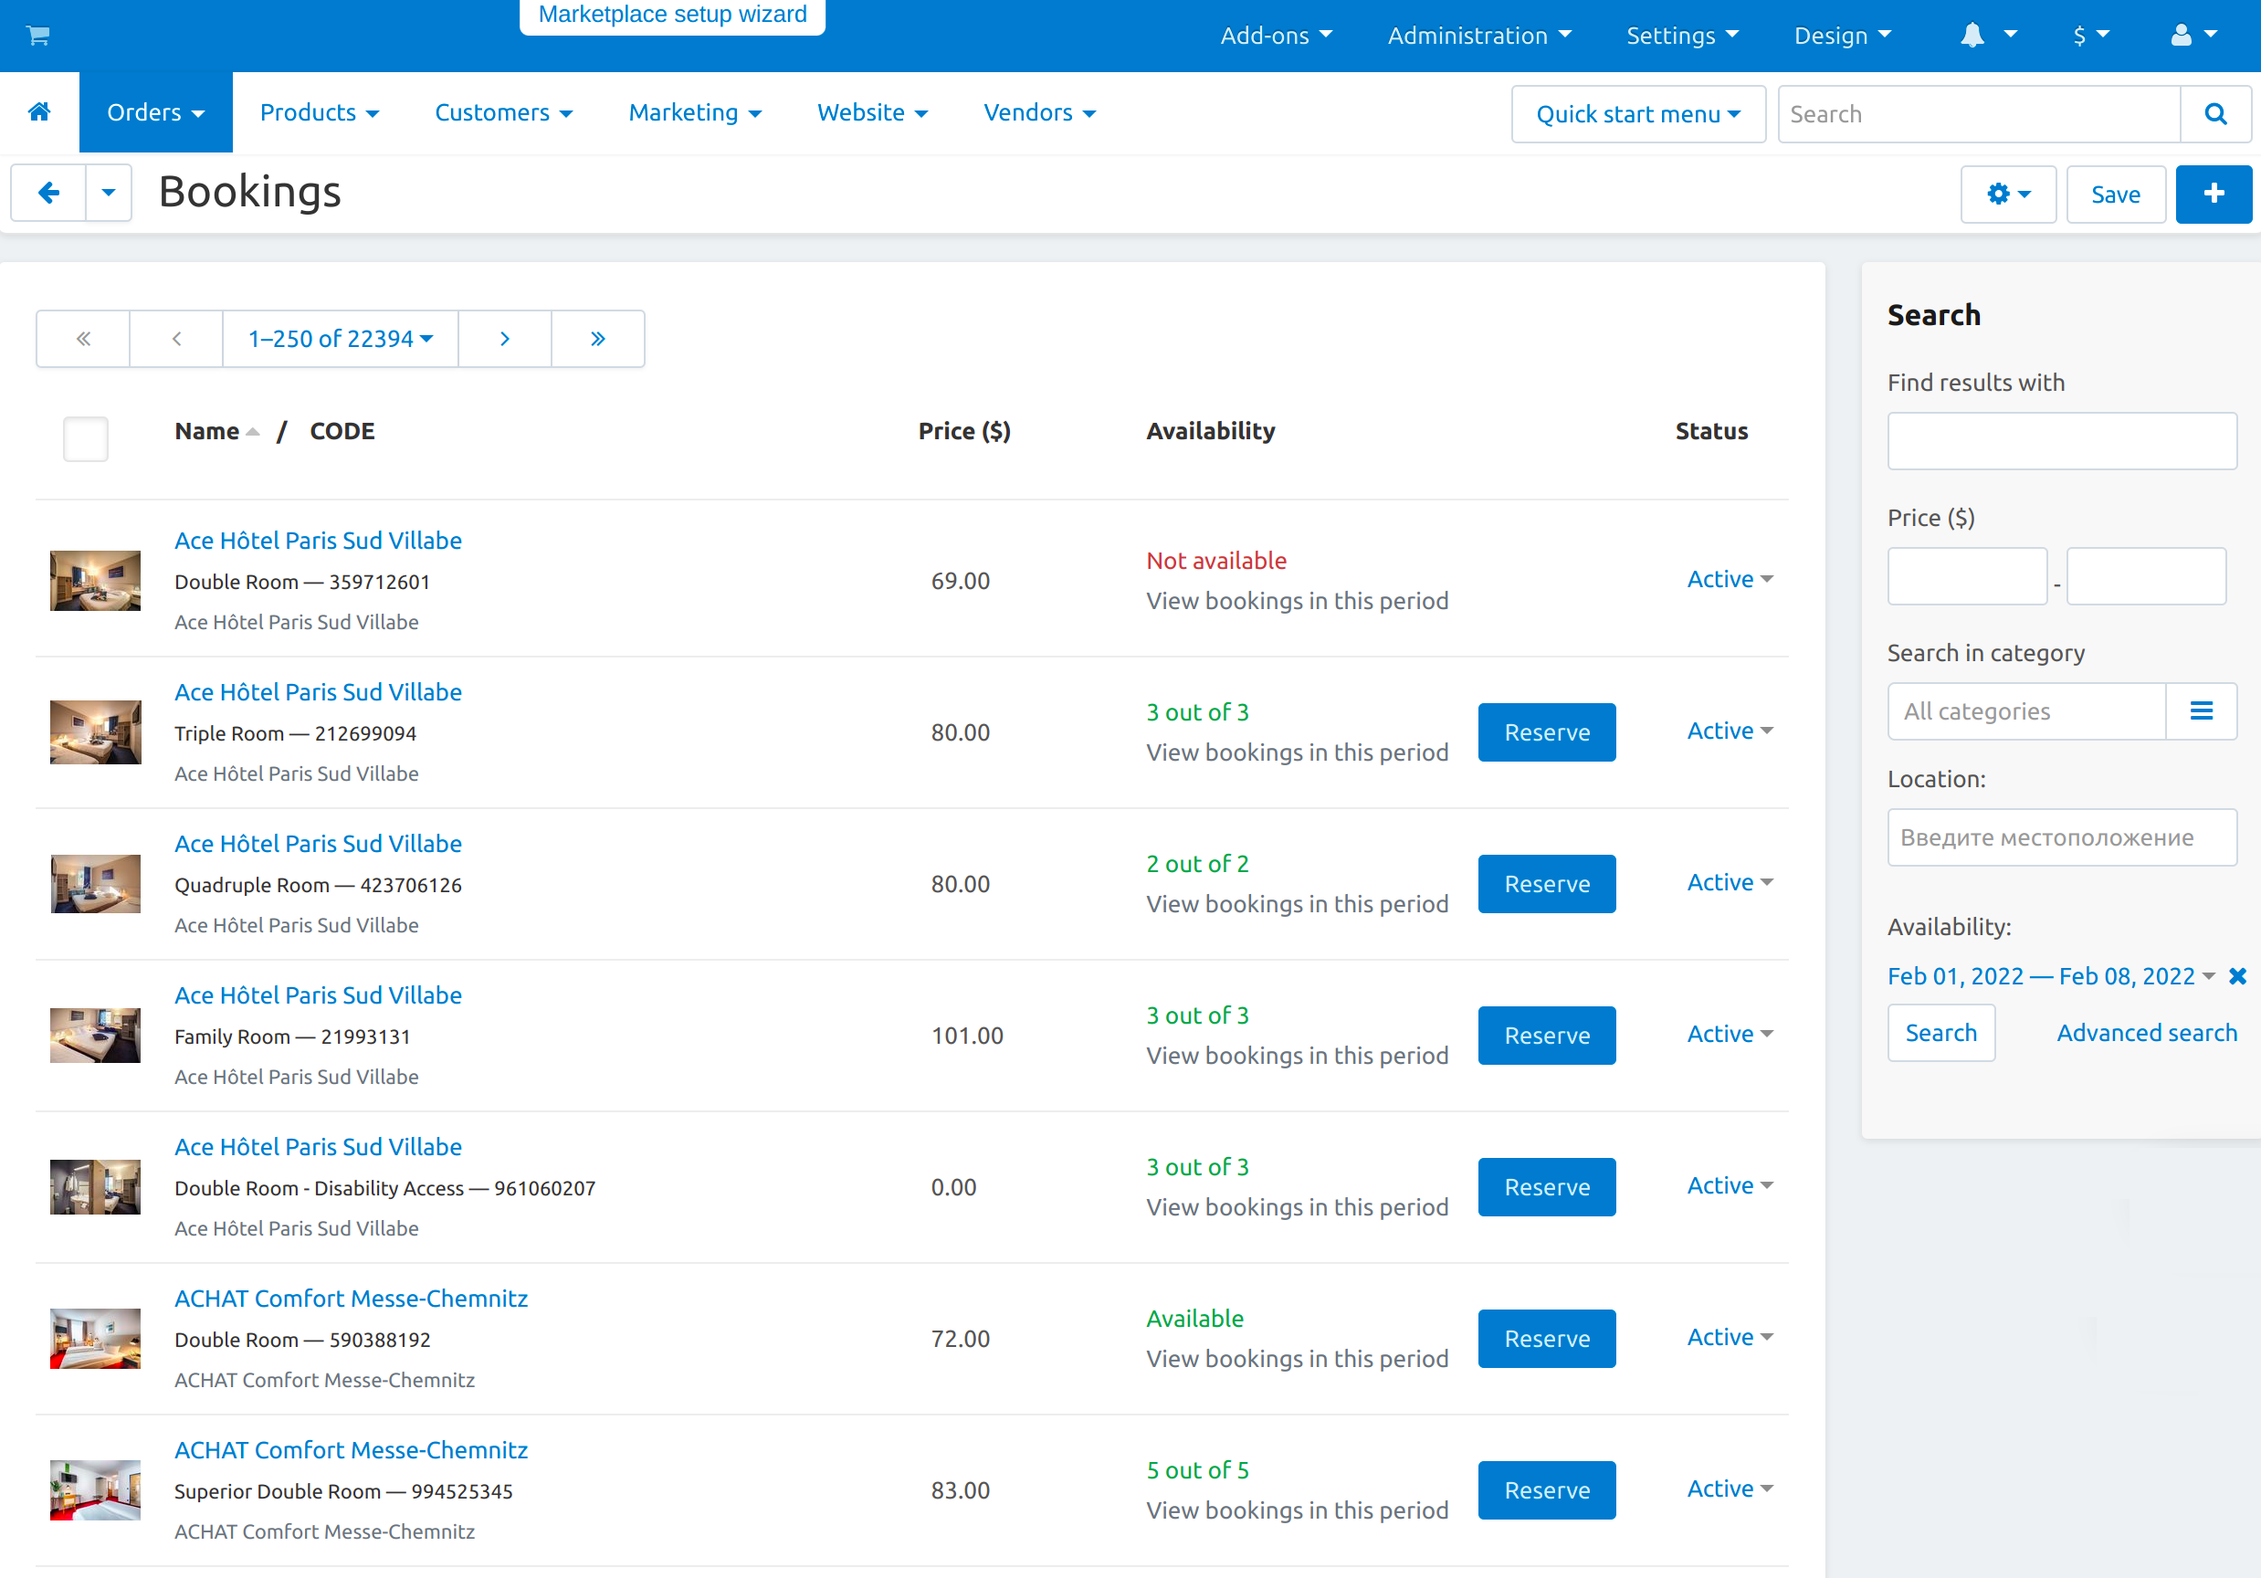Open thumbnail of Double Room 359712601
Screen dimensions: 2261x1578
tap(96, 581)
